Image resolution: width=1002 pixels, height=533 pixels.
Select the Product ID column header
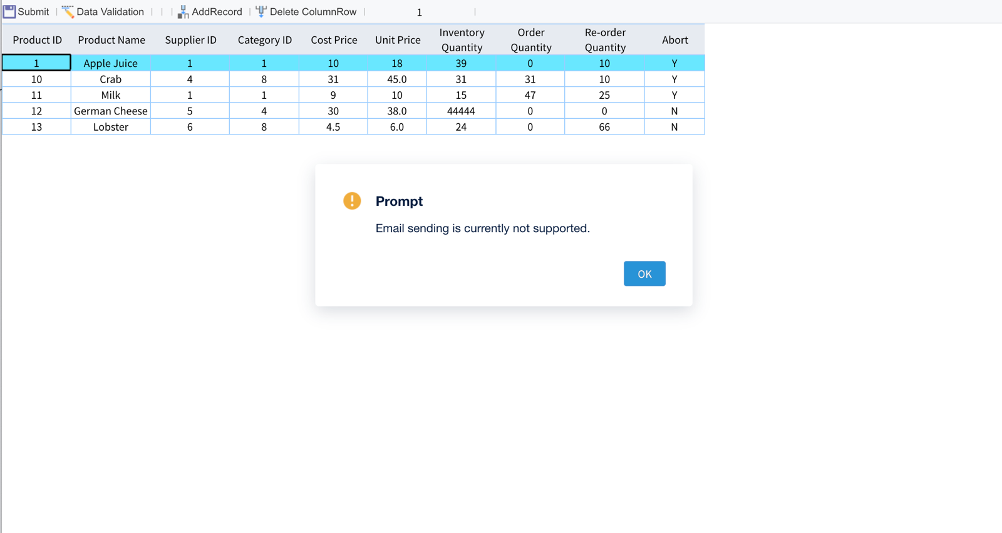click(37, 39)
